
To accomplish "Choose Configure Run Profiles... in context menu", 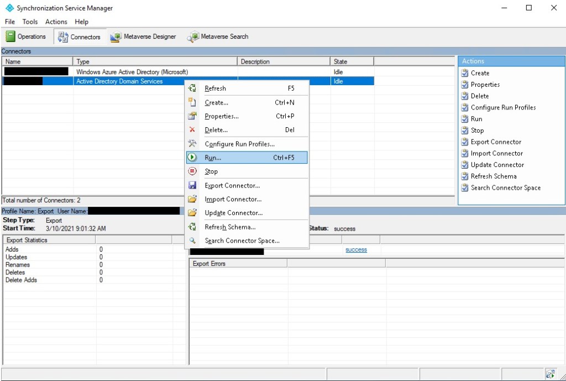I will pyautogui.click(x=247, y=144).
